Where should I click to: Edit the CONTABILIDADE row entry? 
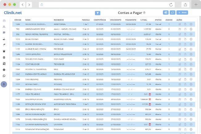[180, 64]
